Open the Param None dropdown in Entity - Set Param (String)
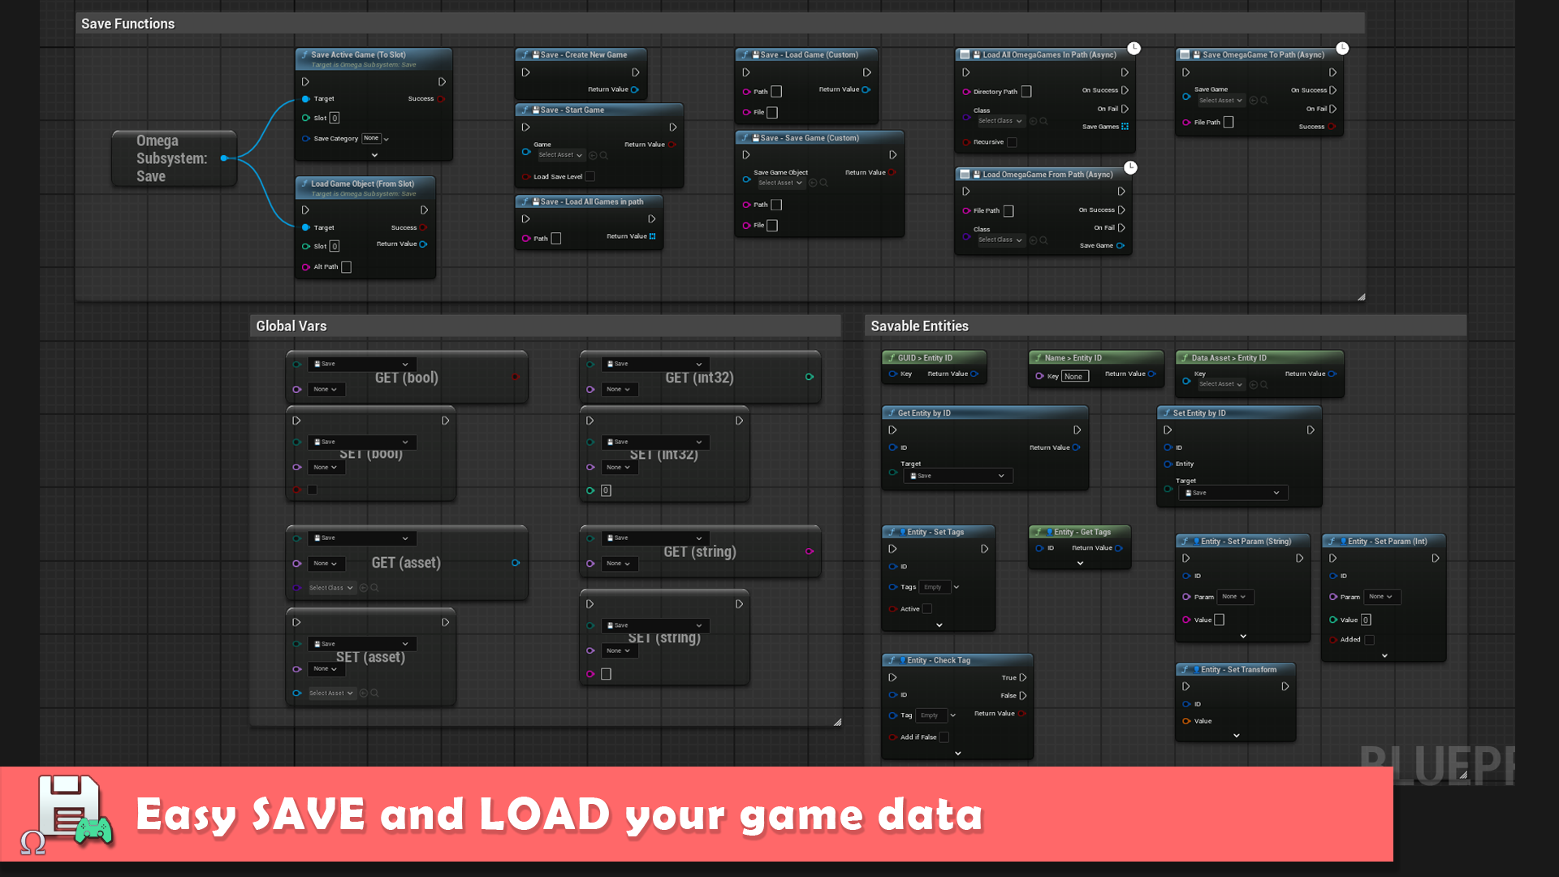Viewport: 1559px width, 877px height. click(x=1235, y=597)
